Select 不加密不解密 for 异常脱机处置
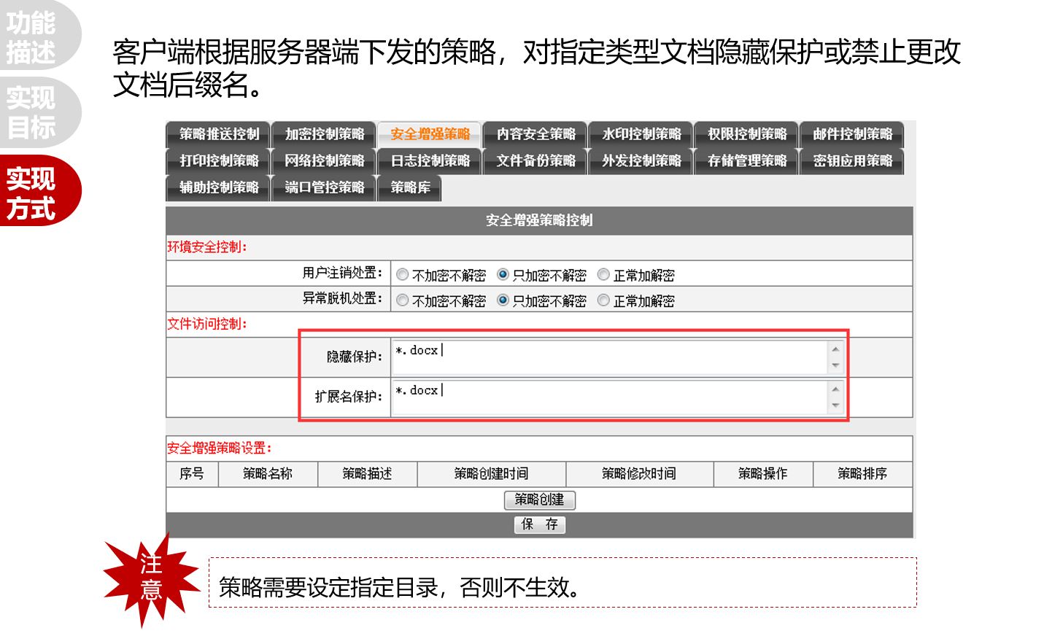 pos(403,300)
